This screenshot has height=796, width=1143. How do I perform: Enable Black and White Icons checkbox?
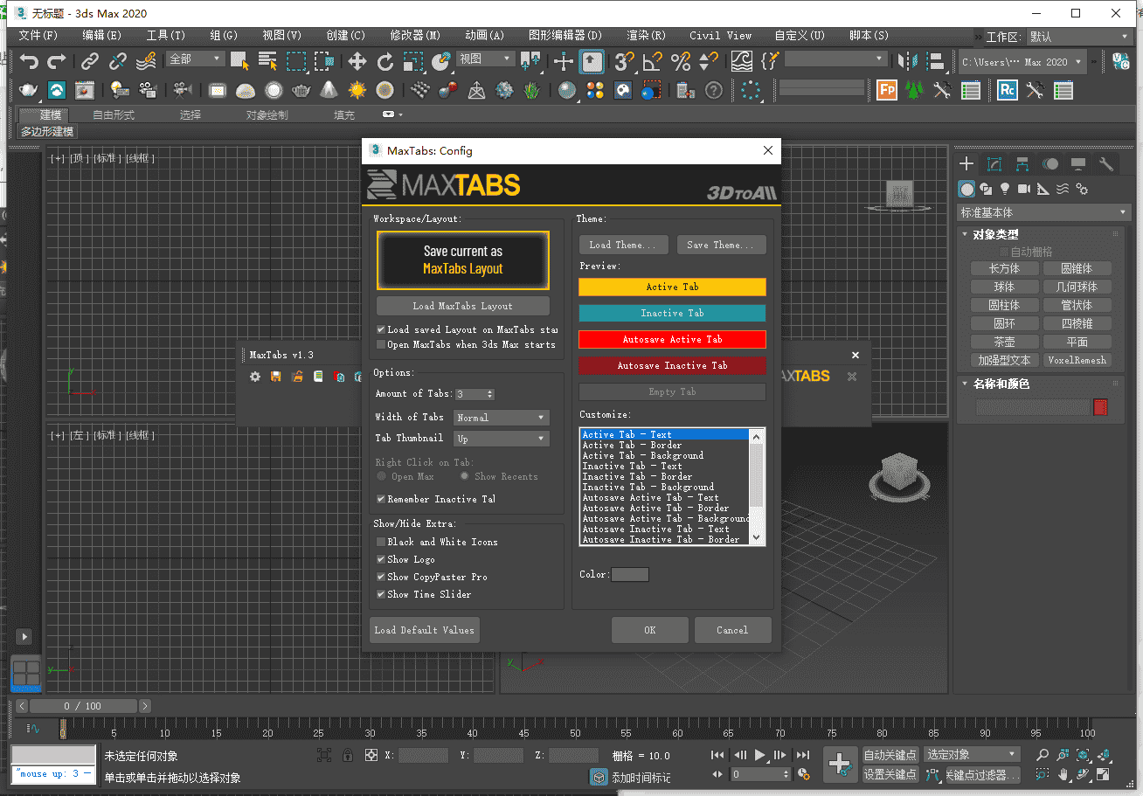(381, 542)
